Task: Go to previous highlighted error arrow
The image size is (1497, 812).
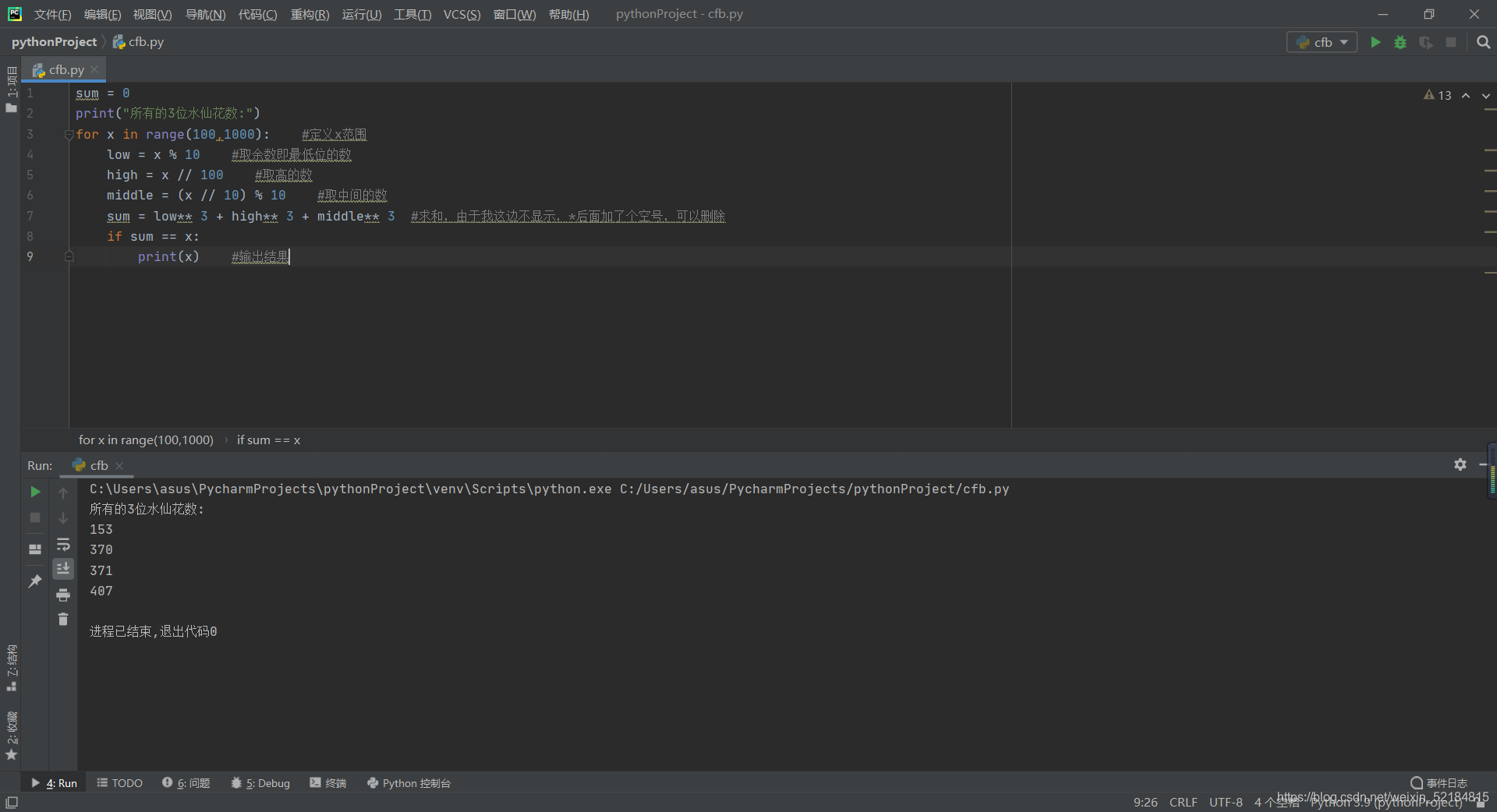Action: (x=1466, y=95)
